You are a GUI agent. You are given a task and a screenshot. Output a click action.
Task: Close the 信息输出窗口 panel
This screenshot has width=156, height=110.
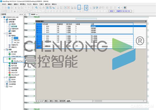click(x=146, y=21)
